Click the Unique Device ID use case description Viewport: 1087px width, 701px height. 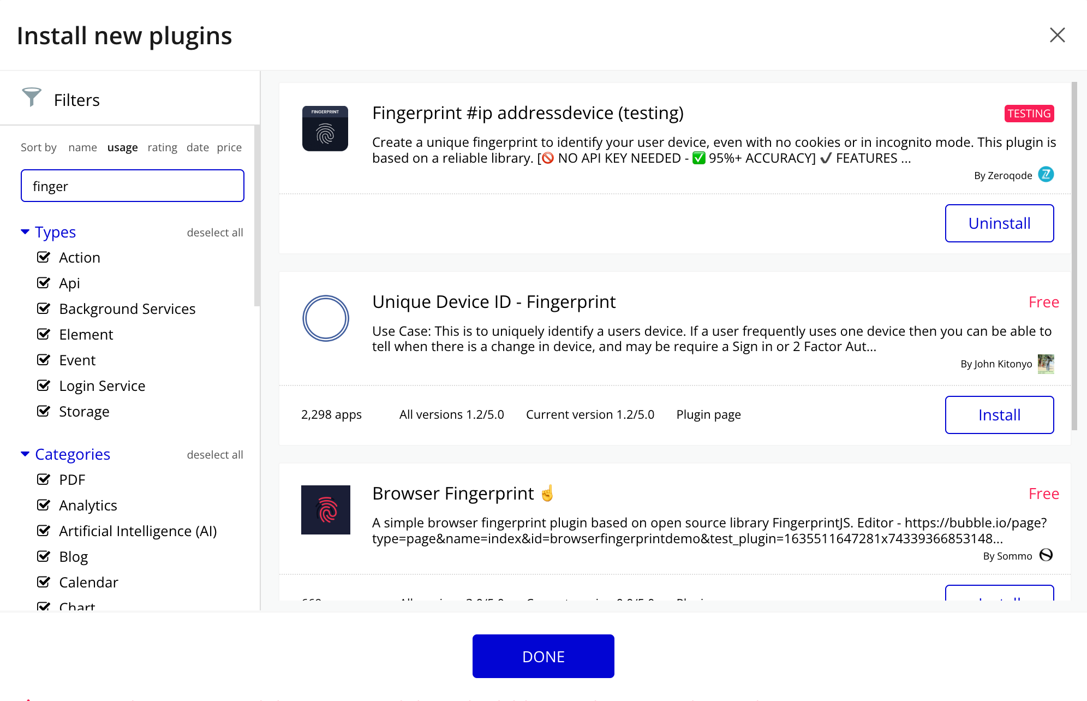tap(712, 338)
